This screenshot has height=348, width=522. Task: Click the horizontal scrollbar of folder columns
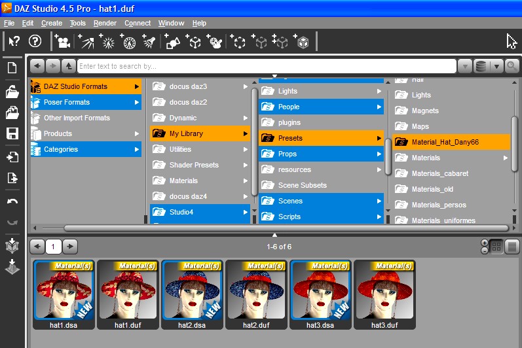tap(286, 228)
